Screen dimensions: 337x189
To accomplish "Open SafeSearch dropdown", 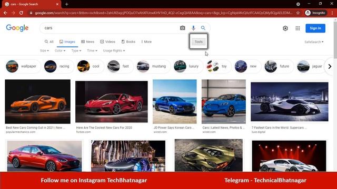I will pyautogui.click(x=314, y=42).
